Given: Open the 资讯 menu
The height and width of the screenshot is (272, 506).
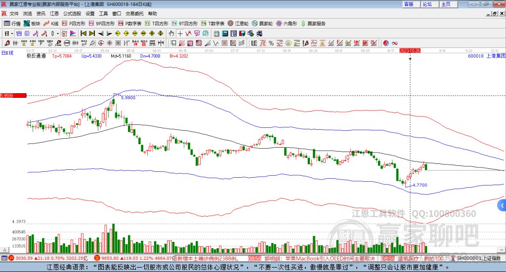Looking at the screenshot, I should pyautogui.click(x=41, y=13).
